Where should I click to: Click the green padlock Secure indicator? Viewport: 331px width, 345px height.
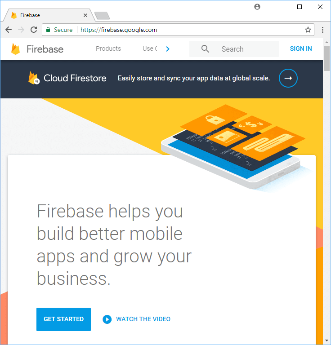(59, 30)
